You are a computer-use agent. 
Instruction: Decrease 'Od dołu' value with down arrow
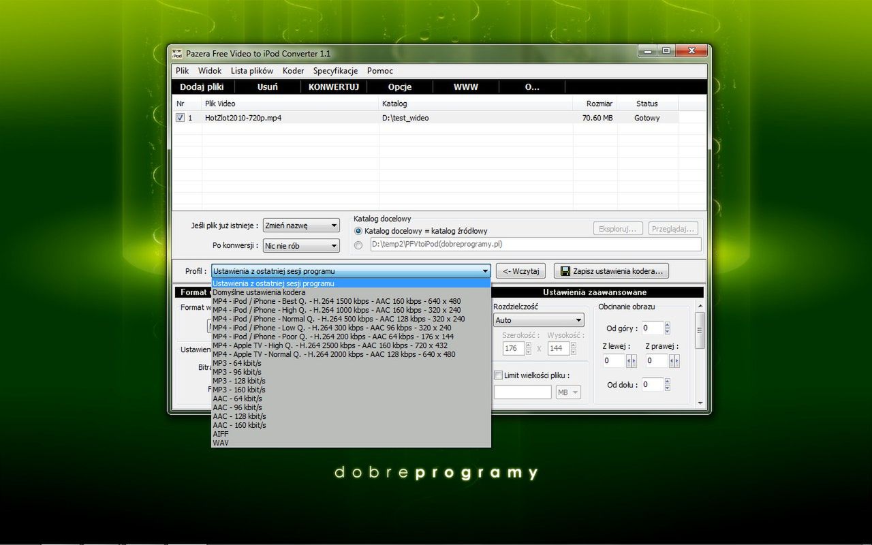(667, 388)
